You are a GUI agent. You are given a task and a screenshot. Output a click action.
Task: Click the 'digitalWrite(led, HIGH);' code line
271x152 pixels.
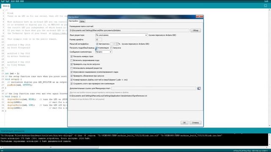point(22,100)
